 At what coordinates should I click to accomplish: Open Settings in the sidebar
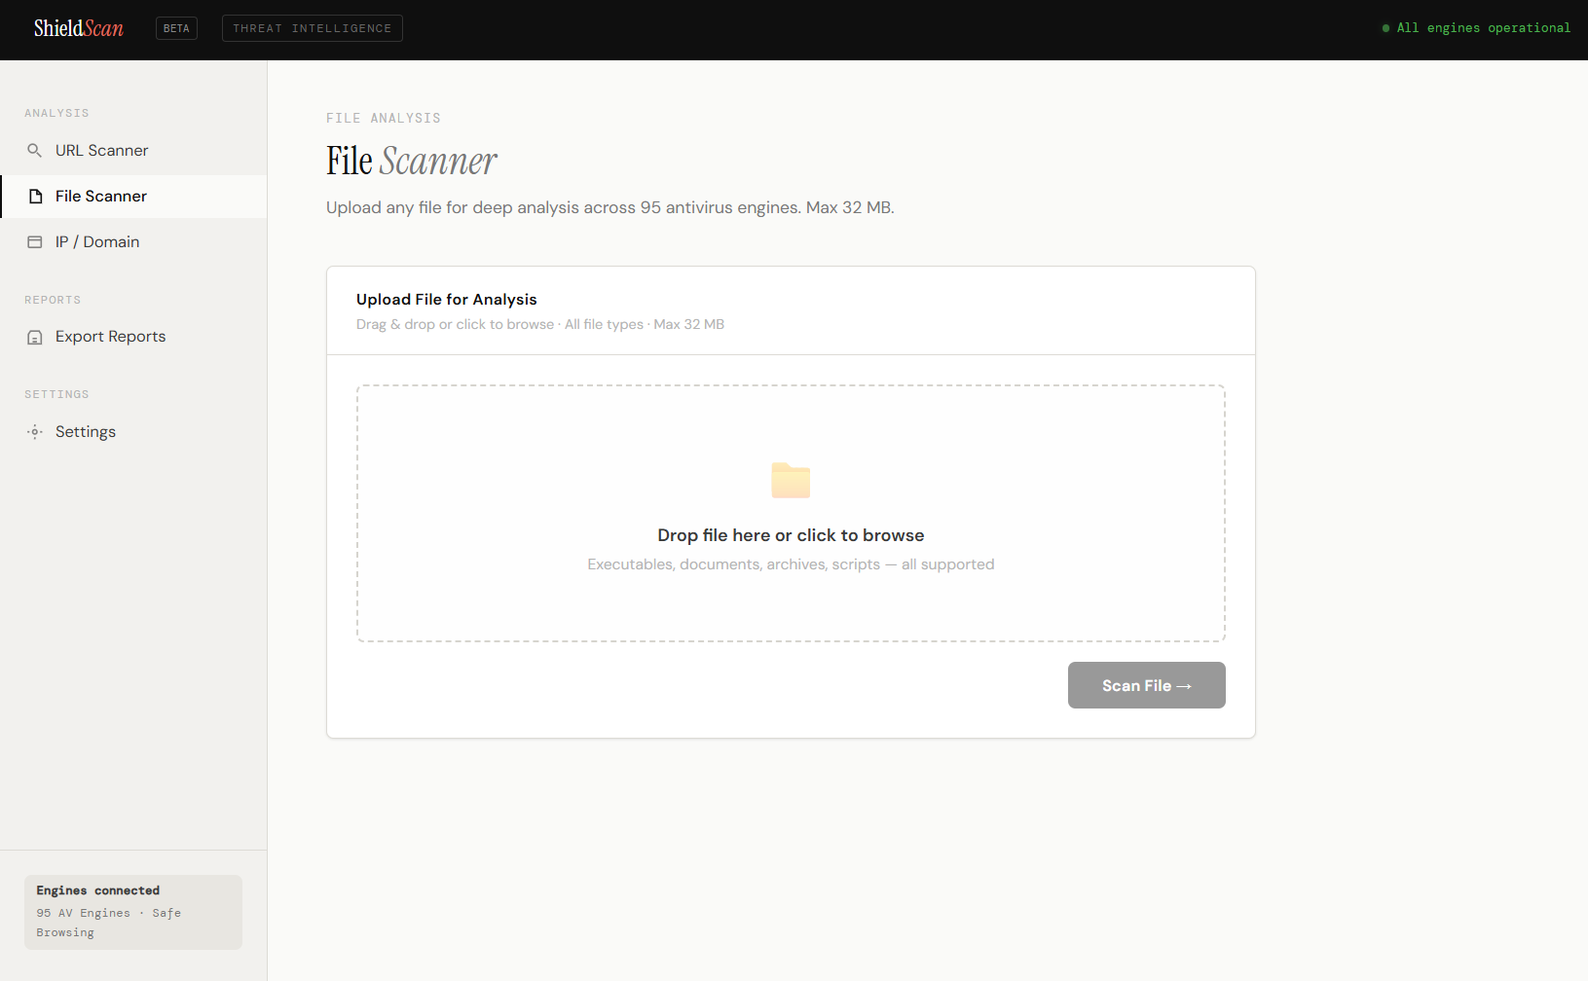pyautogui.click(x=133, y=432)
